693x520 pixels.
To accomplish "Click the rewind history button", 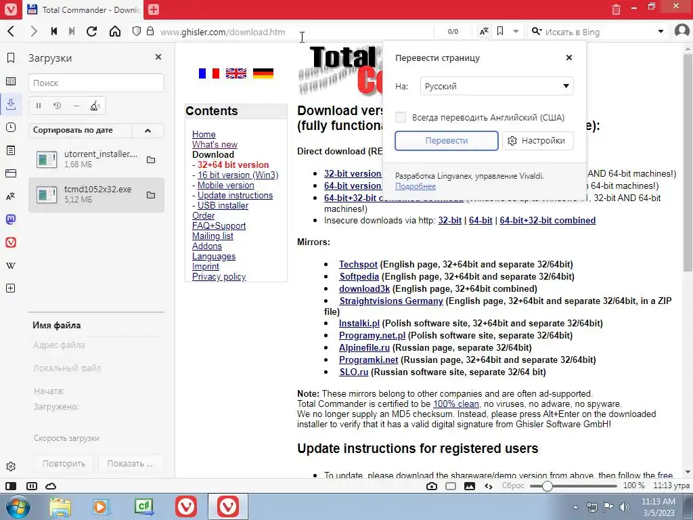I will 54,31.
